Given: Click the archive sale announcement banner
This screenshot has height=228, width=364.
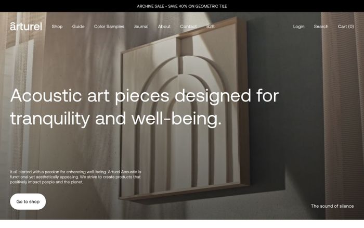Looking at the screenshot, I should [x=182, y=6].
